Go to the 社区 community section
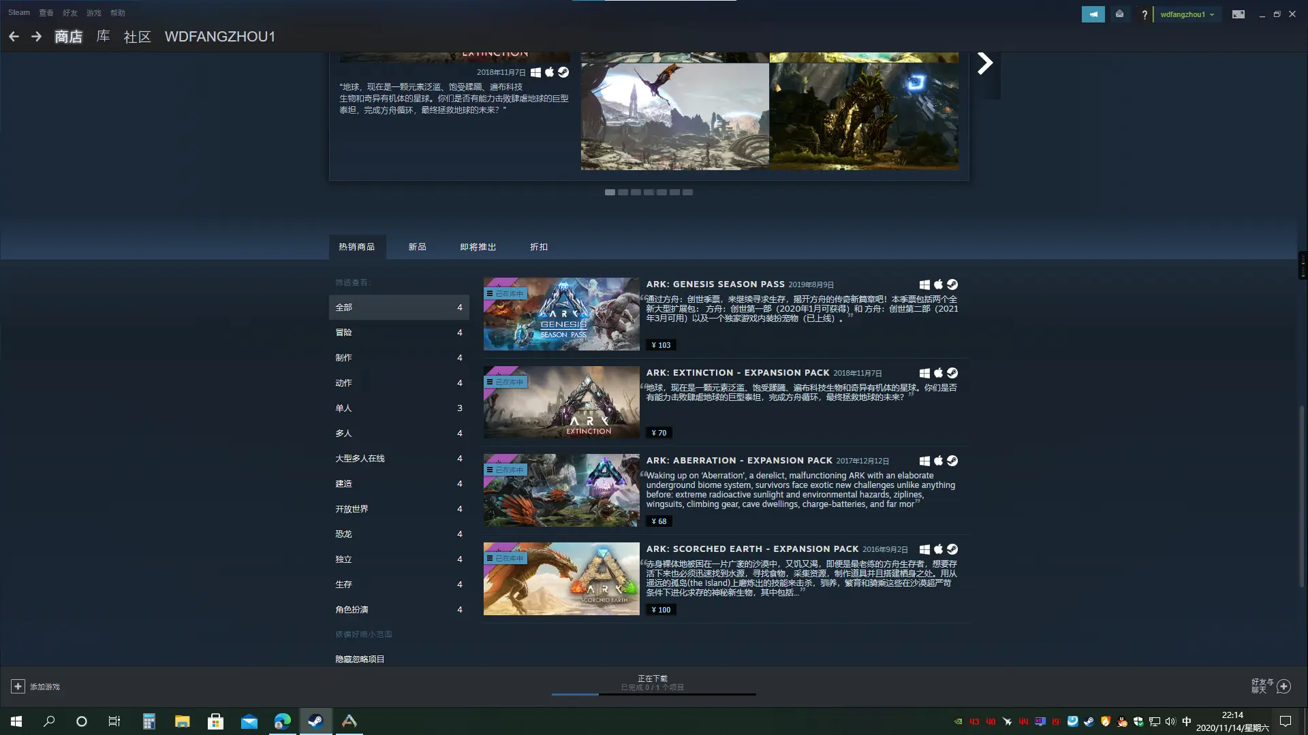Screen dimensions: 1308x735 [137, 37]
